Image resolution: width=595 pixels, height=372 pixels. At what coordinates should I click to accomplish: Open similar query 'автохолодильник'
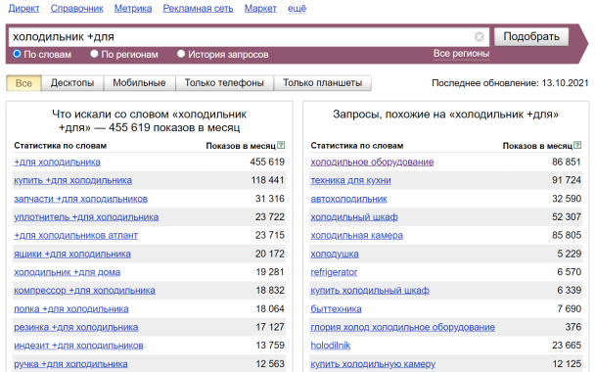pos(348,199)
